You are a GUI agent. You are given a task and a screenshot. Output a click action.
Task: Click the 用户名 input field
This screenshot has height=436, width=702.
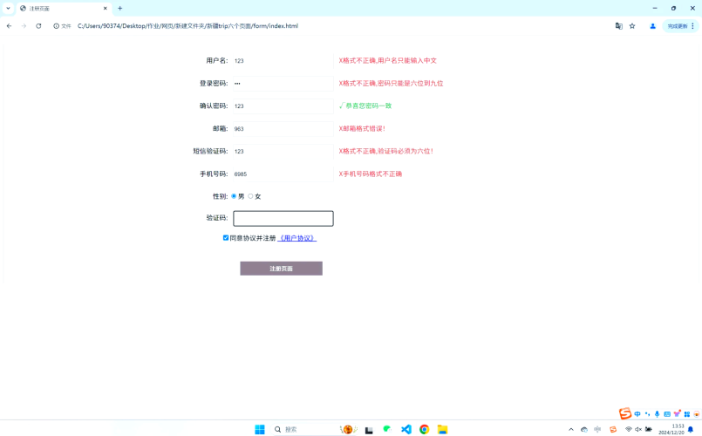coord(283,60)
